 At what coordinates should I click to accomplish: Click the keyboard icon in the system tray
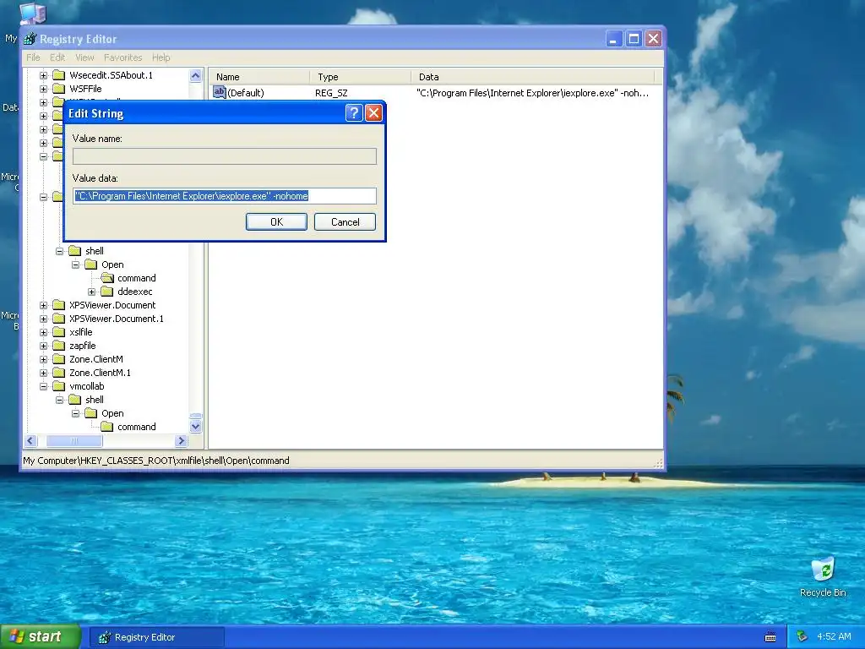click(x=770, y=637)
